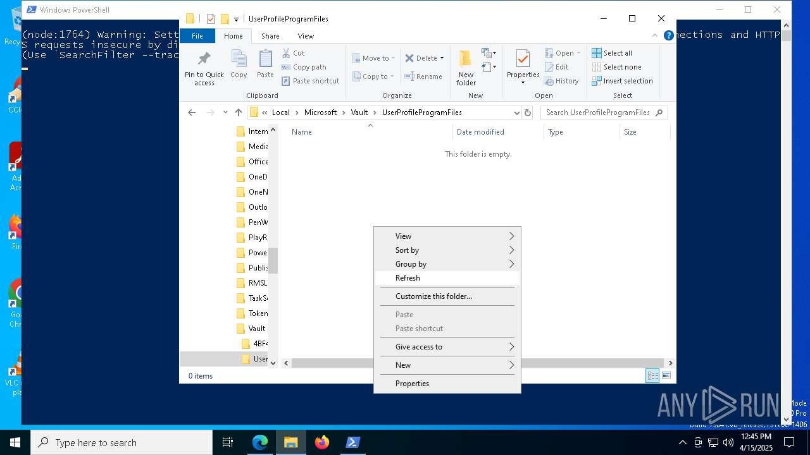This screenshot has height=455, width=810.
Task: Click Paste shortcut in ribbon Clipboard group
Action: click(x=310, y=81)
